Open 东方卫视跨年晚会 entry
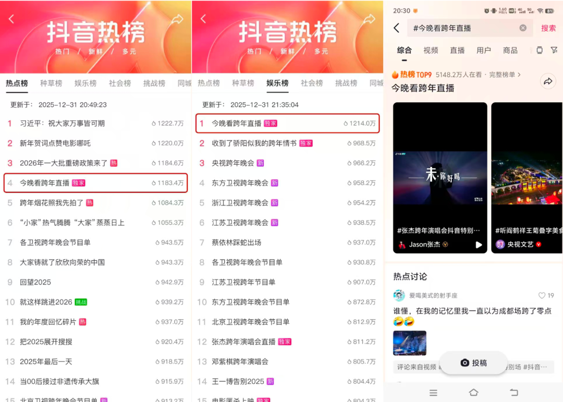 [x=288, y=183]
